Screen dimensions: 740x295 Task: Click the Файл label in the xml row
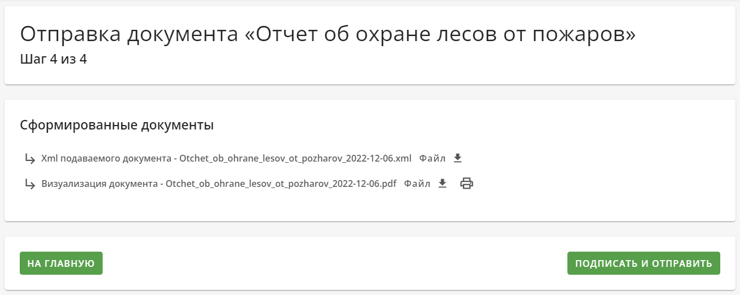[432, 159]
